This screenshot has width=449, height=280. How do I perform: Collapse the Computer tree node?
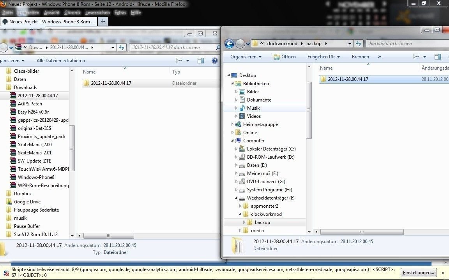(x=232, y=140)
